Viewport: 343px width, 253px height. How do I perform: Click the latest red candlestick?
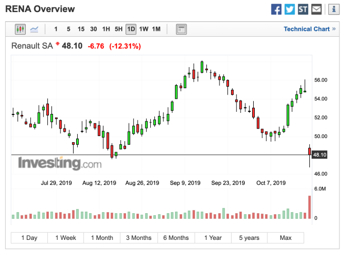coord(310,151)
